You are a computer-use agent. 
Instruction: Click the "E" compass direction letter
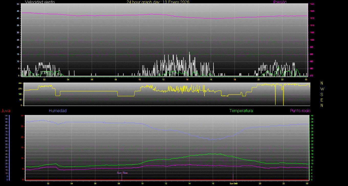(x=322, y=100)
